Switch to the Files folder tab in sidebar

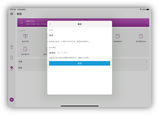[x=12, y=58]
